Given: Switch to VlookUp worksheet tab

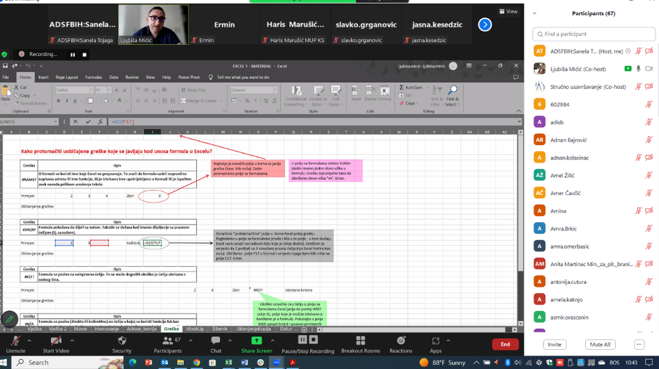Looking at the screenshot, I should coord(194,329).
